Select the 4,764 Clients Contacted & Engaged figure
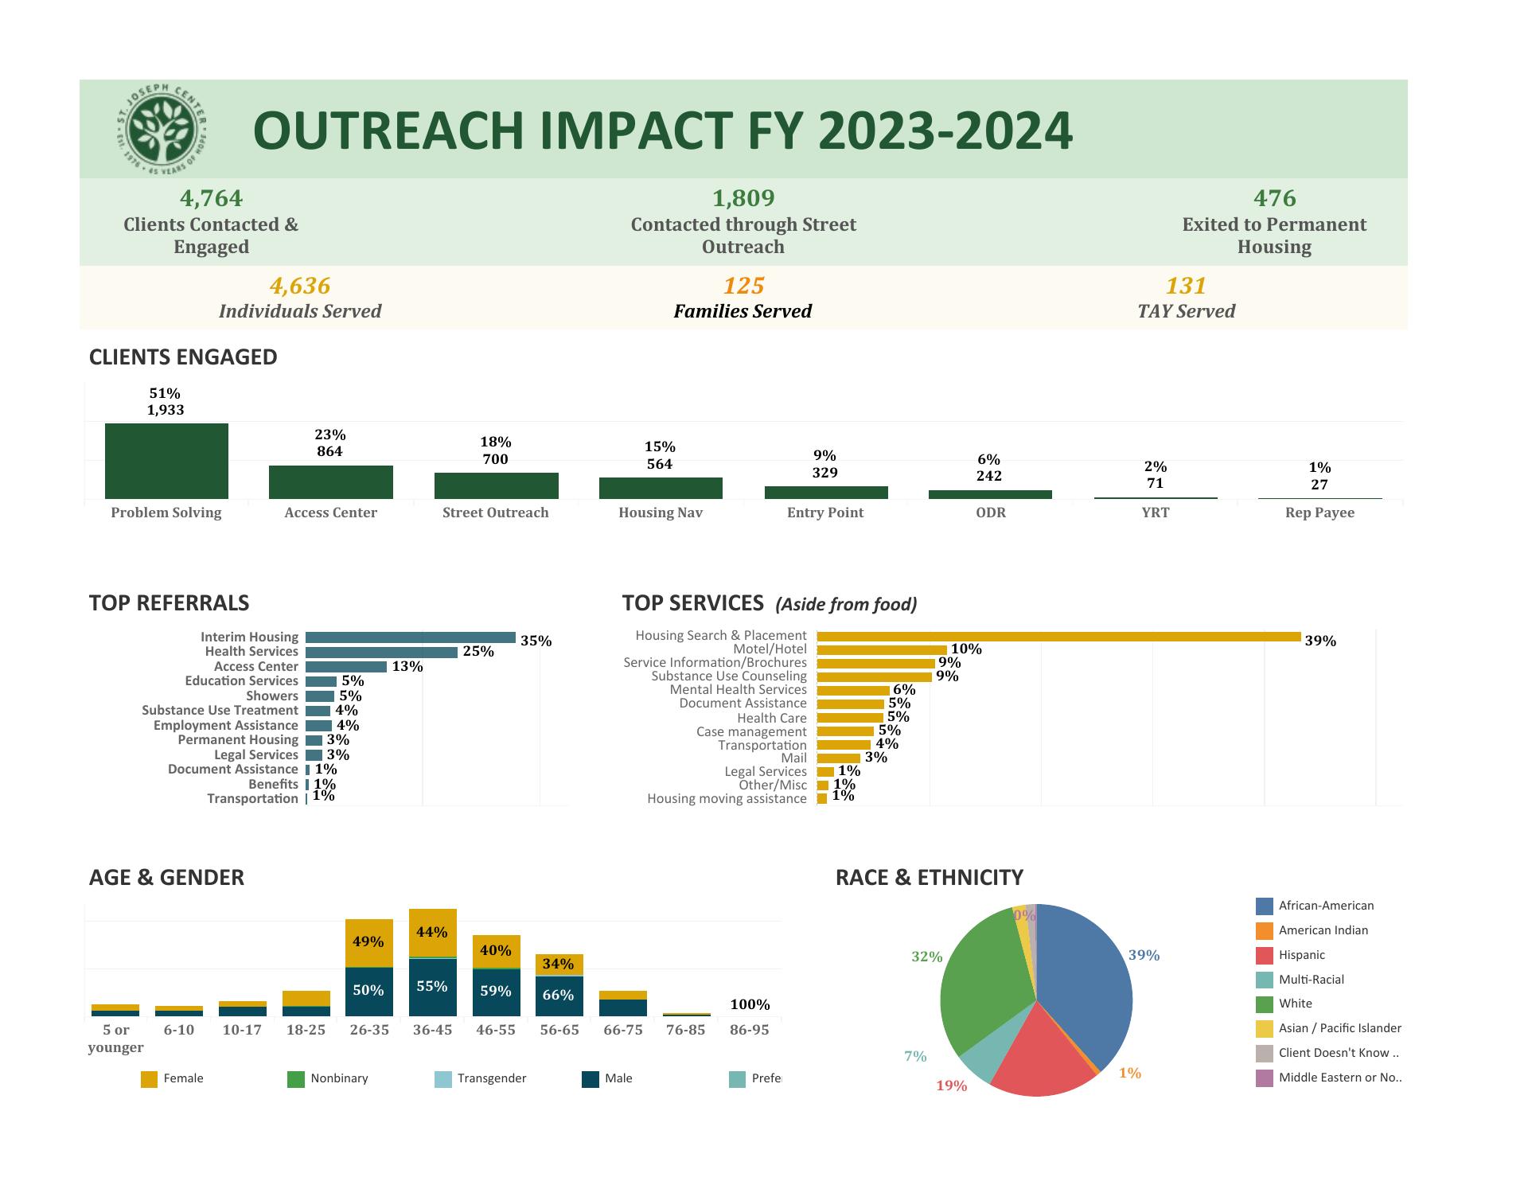The image size is (1528, 1181). tap(211, 198)
